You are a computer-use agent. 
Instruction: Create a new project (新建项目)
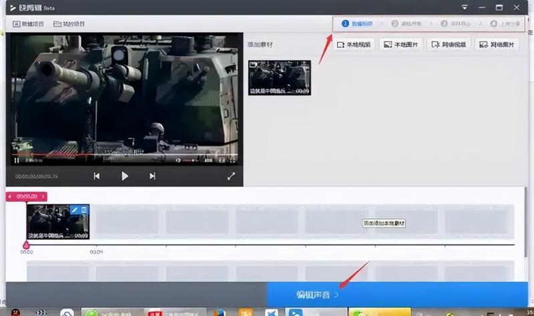(x=28, y=24)
